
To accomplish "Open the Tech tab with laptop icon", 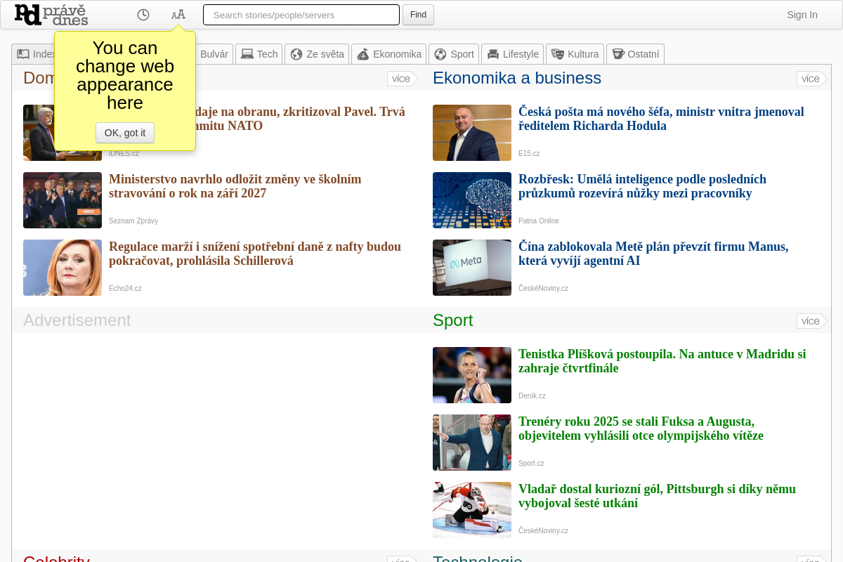I will tap(259, 54).
